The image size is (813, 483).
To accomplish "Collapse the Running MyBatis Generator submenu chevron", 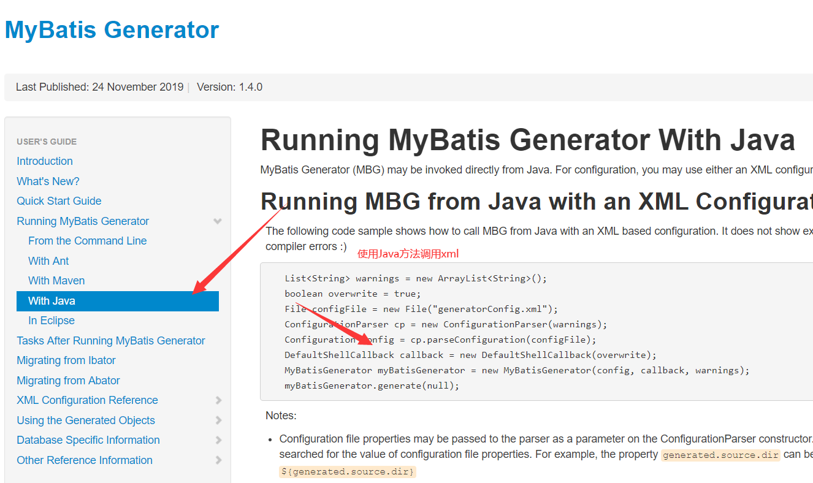I will coord(217,221).
